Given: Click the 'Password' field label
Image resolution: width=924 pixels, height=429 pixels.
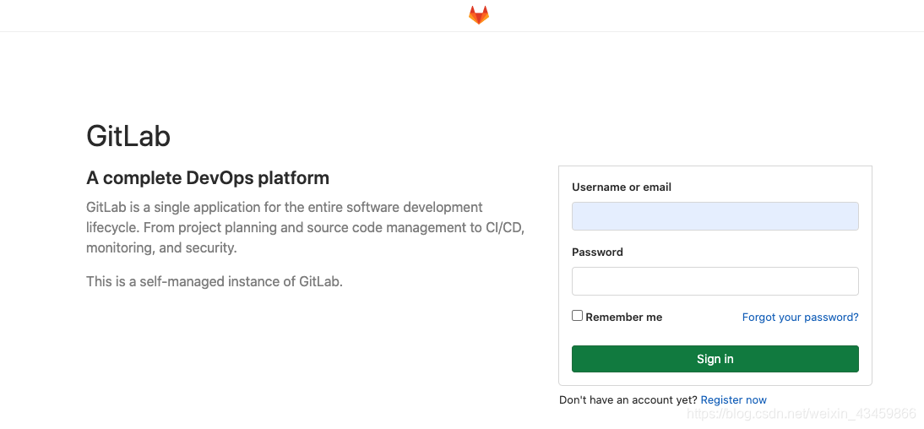Looking at the screenshot, I should pyautogui.click(x=597, y=252).
